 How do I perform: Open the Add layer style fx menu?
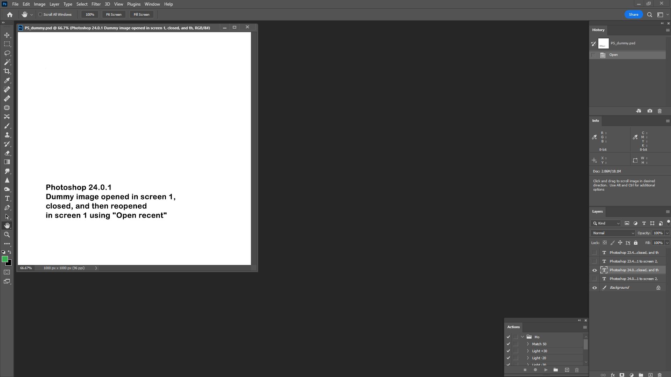(x=613, y=375)
